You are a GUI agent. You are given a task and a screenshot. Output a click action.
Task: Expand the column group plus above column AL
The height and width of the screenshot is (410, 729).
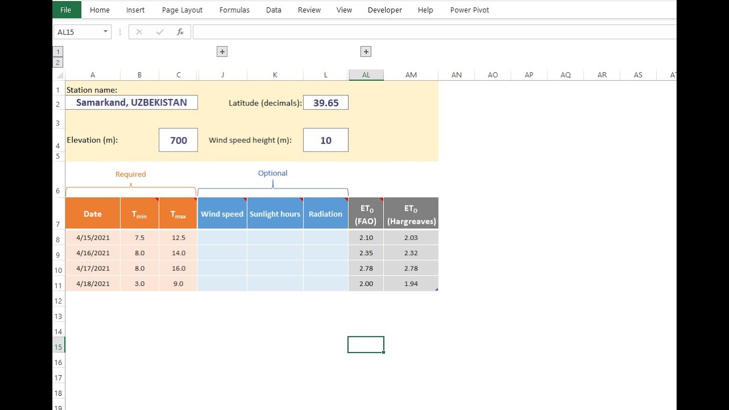click(x=366, y=51)
